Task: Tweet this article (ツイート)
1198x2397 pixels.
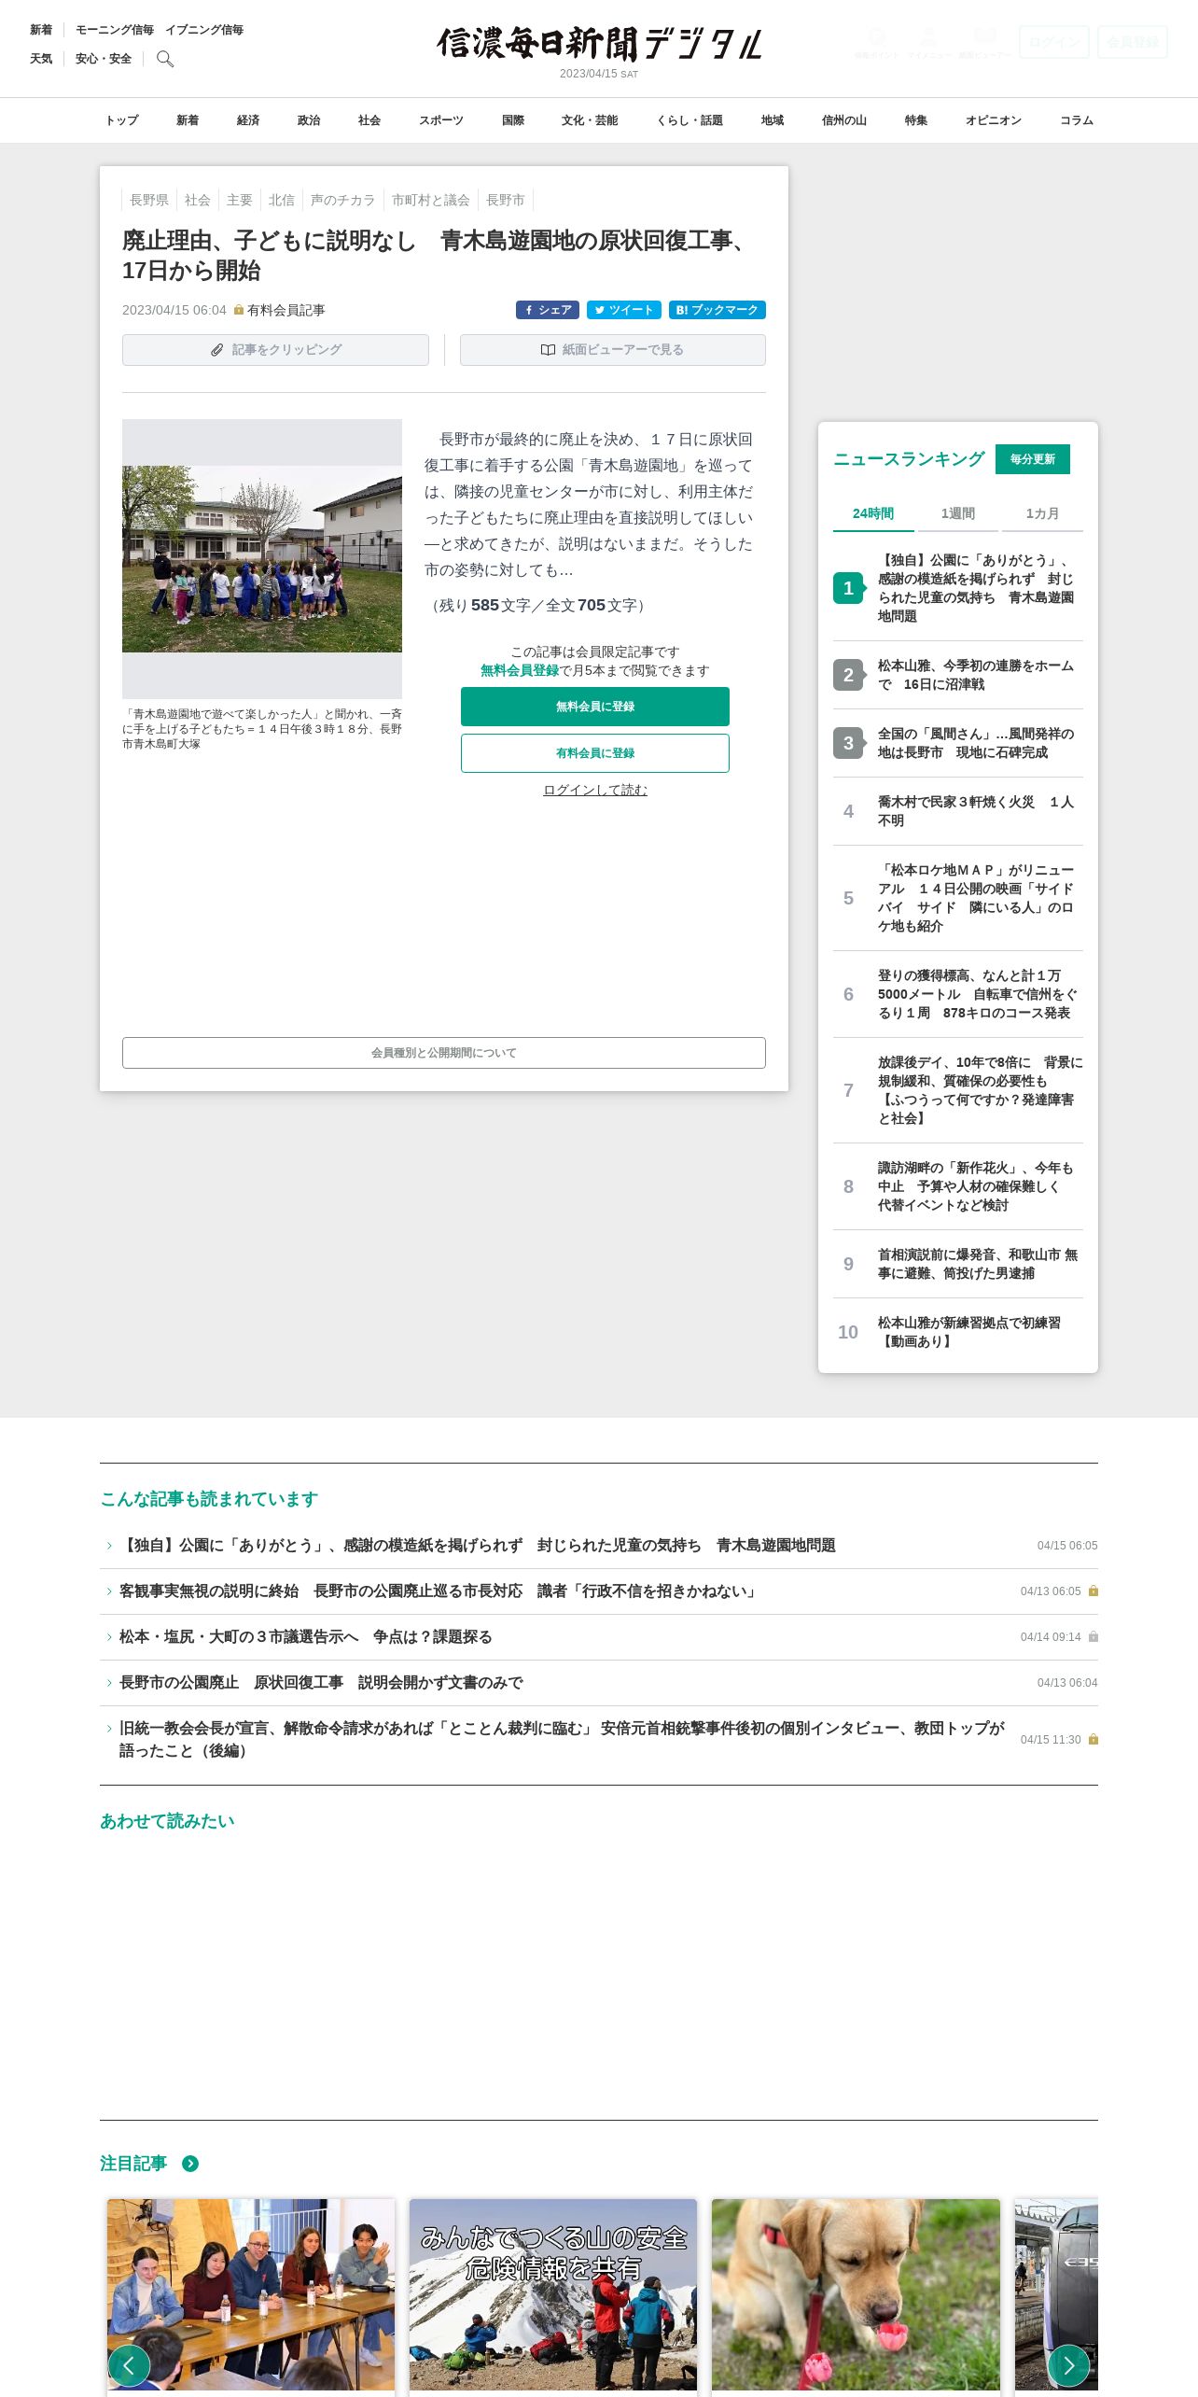Action: (624, 310)
